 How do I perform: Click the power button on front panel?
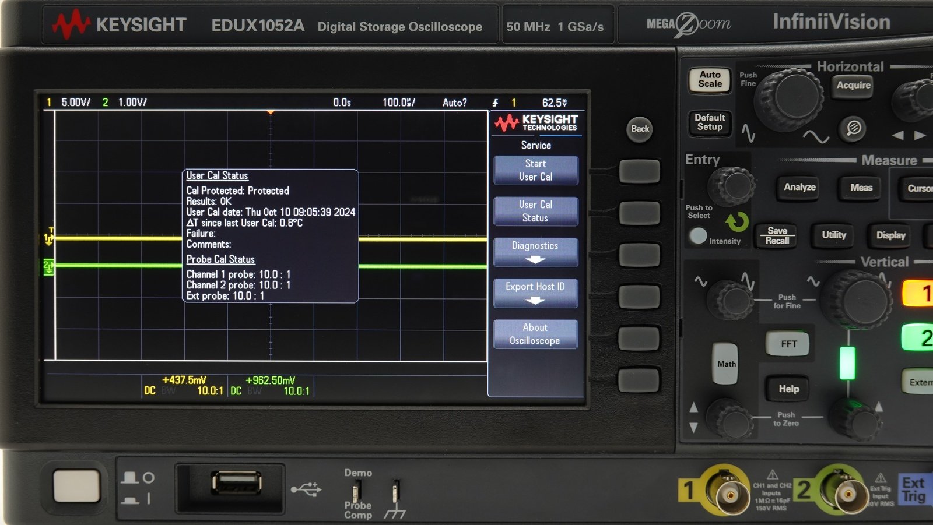tap(76, 487)
